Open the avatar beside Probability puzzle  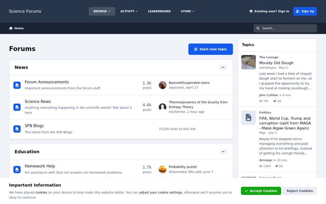pos(163,170)
